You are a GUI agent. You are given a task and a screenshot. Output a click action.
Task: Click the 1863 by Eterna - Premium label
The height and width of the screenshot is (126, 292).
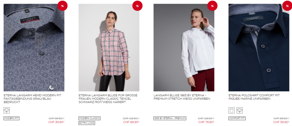[x=170, y=118]
